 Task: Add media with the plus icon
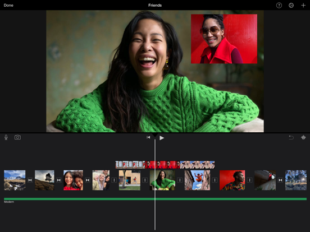coord(303,6)
